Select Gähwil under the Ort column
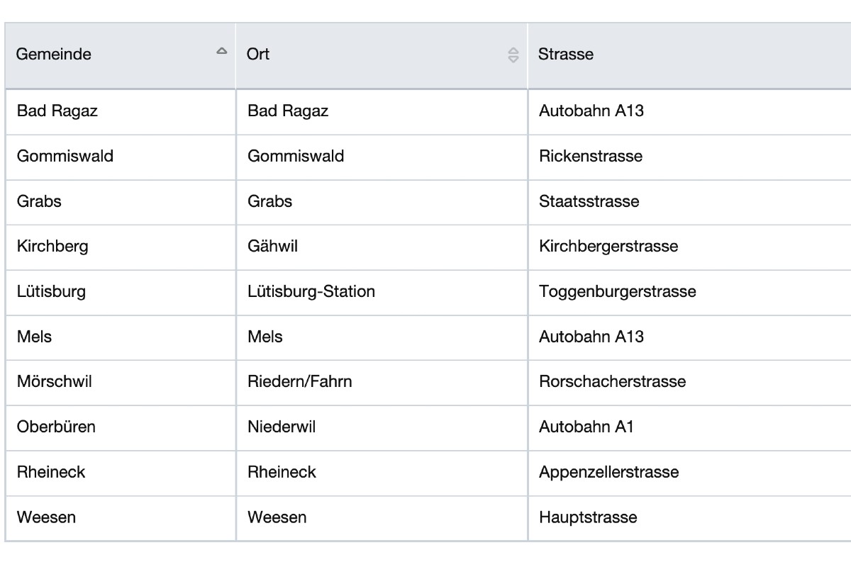Viewport: 851px width, 567px height. [x=271, y=247]
